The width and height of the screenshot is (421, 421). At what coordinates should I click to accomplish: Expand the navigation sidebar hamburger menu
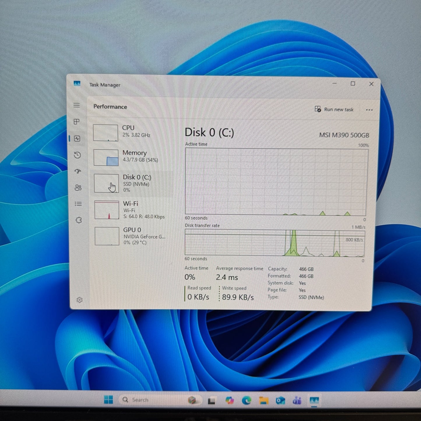(x=77, y=105)
